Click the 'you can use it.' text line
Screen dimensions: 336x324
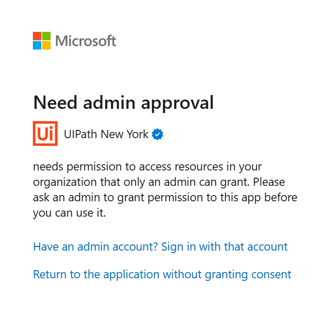[x=69, y=213]
